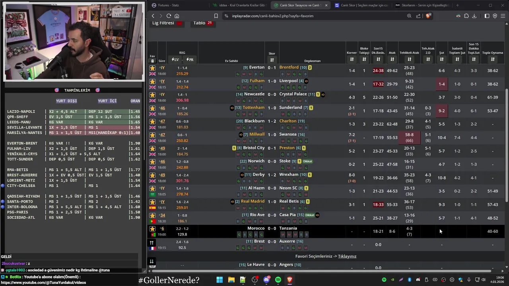Click the browser address bar URL
Screen dimensions: 509x286
coord(273,16)
